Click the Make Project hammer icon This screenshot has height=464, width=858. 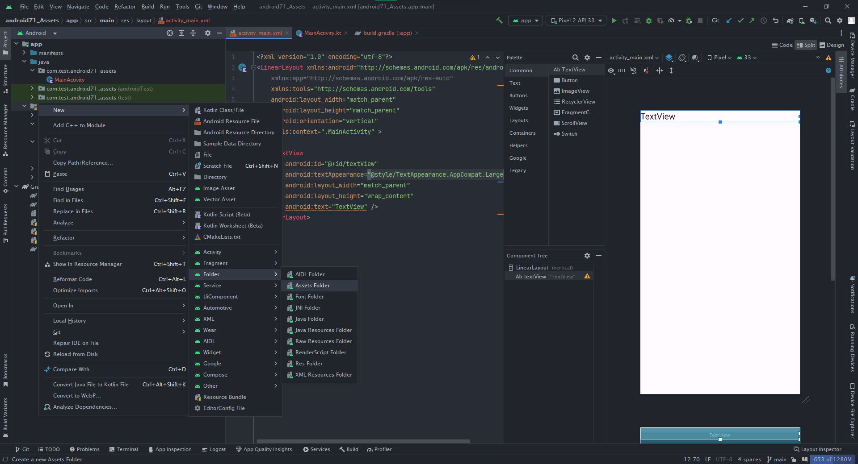point(499,21)
